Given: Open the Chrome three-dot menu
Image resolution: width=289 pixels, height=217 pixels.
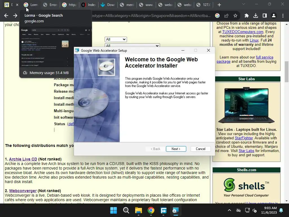Looking at the screenshot, I should tap(283, 16).
